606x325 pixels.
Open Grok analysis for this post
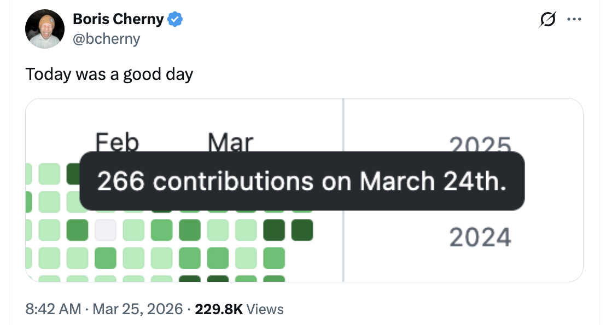tap(547, 19)
